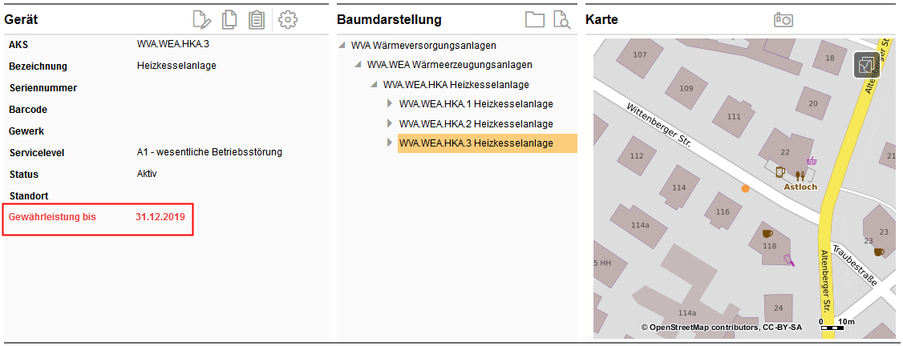Select the highlighted WVA.WEA.HKA.3 Heizkesselanlage item
This screenshot has height=346, width=903.
(476, 143)
